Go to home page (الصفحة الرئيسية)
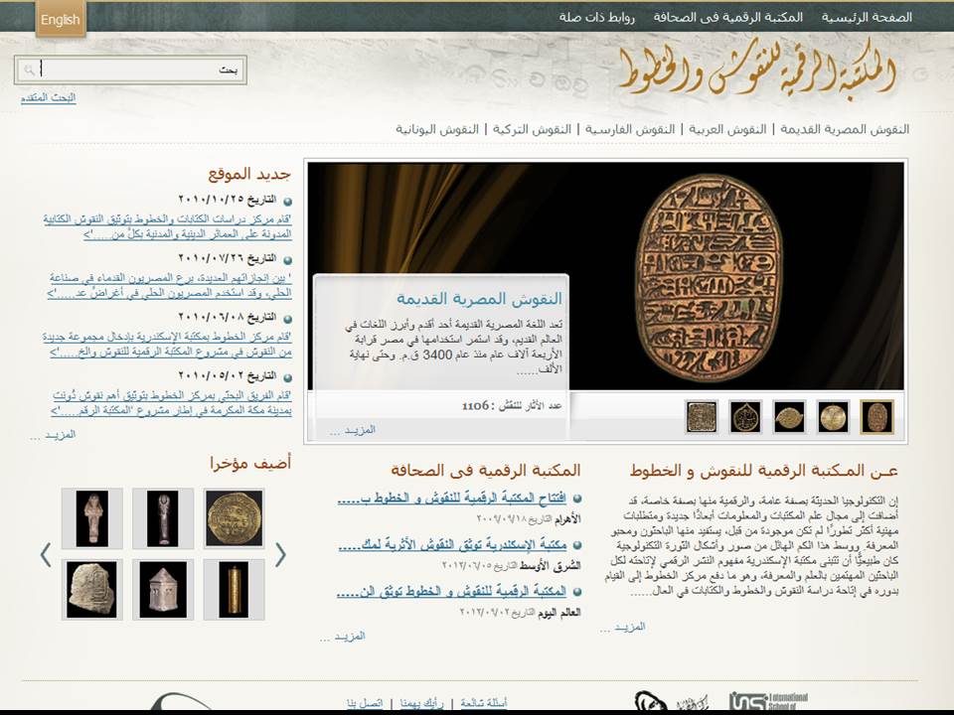The image size is (954, 715). [866, 17]
